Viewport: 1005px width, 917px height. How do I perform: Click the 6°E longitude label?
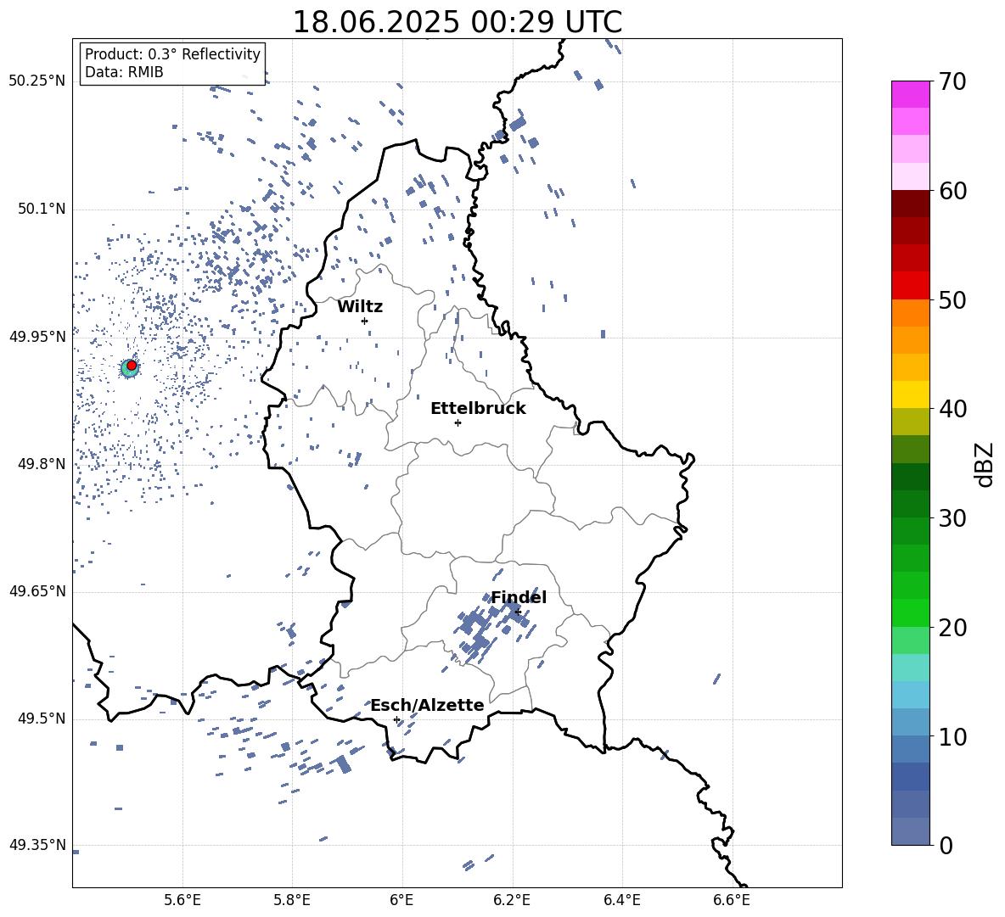tap(401, 900)
